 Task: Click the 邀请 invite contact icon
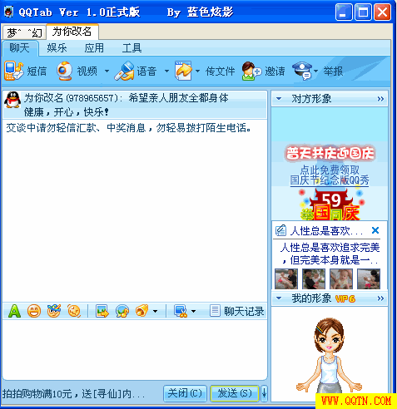click(x=251, y=71)
